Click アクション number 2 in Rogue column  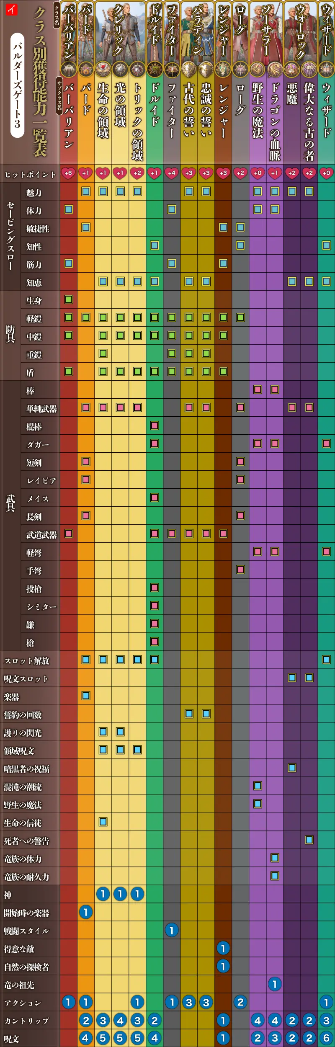pyautogui.click(x=240, y=1002)
